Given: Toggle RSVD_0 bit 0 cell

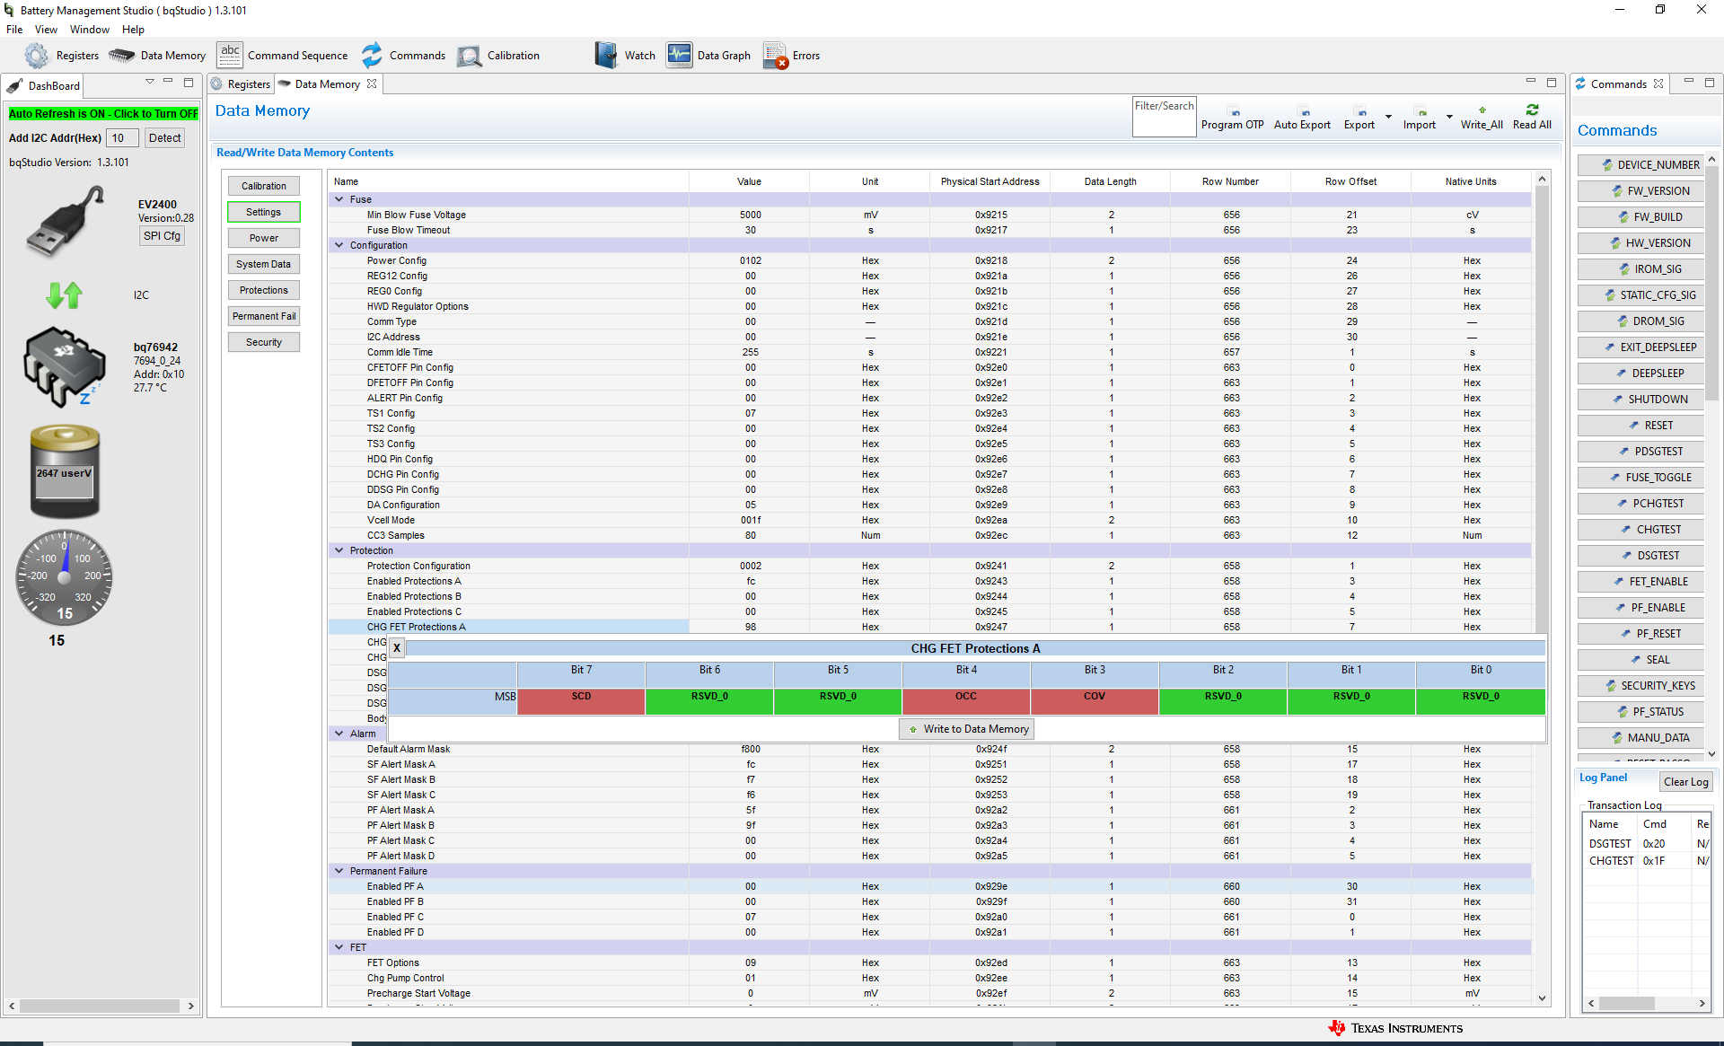Looking at the screenshot, I should [1481, 701].
